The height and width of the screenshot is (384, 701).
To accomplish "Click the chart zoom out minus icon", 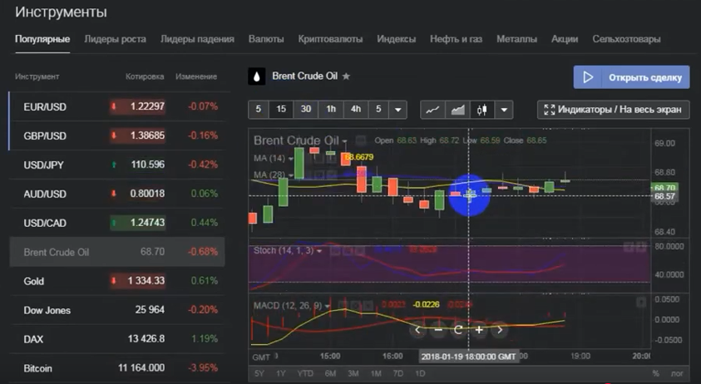I will [438, 330].
